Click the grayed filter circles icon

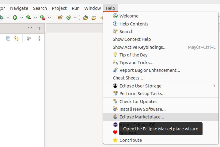tap(29, 38)
